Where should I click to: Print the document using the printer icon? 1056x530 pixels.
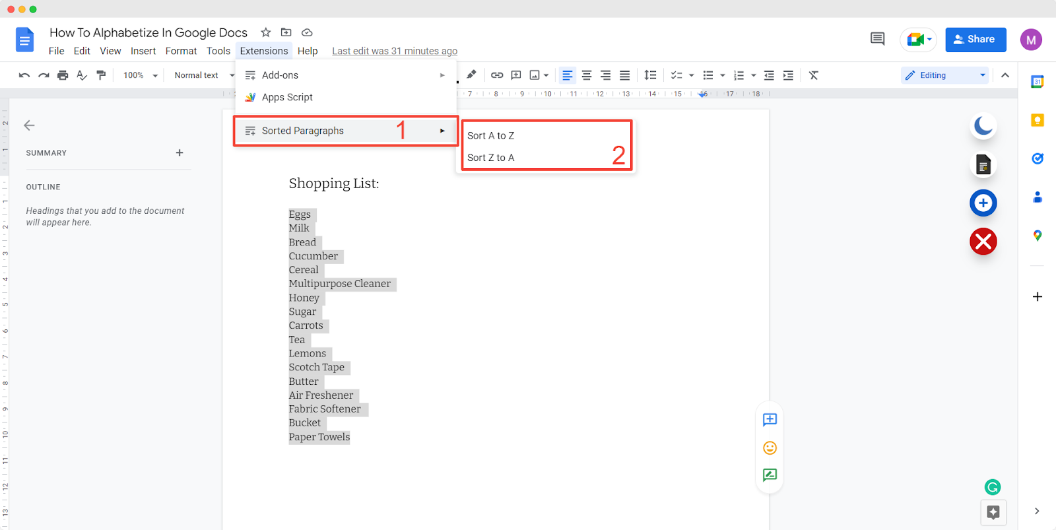pyautogui.click(x=63, y=75)
